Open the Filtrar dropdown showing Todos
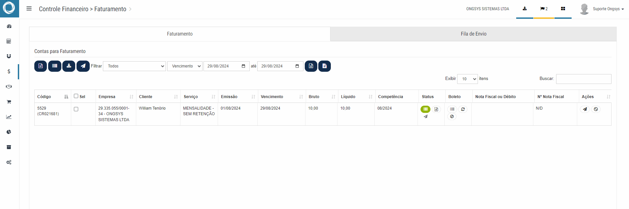The height and width of the screenshot is (209, 629). click(x=135, y=66)
